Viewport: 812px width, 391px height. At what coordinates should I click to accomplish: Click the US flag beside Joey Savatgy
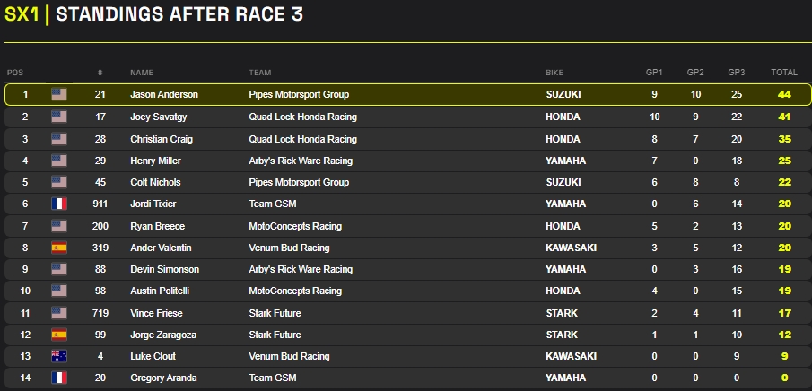(x=59, y=117)
